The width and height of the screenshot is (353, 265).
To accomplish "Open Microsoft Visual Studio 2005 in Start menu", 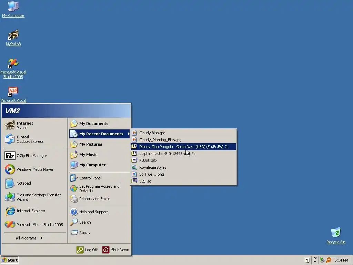I will pyautogui.click(x=34, y=225).
